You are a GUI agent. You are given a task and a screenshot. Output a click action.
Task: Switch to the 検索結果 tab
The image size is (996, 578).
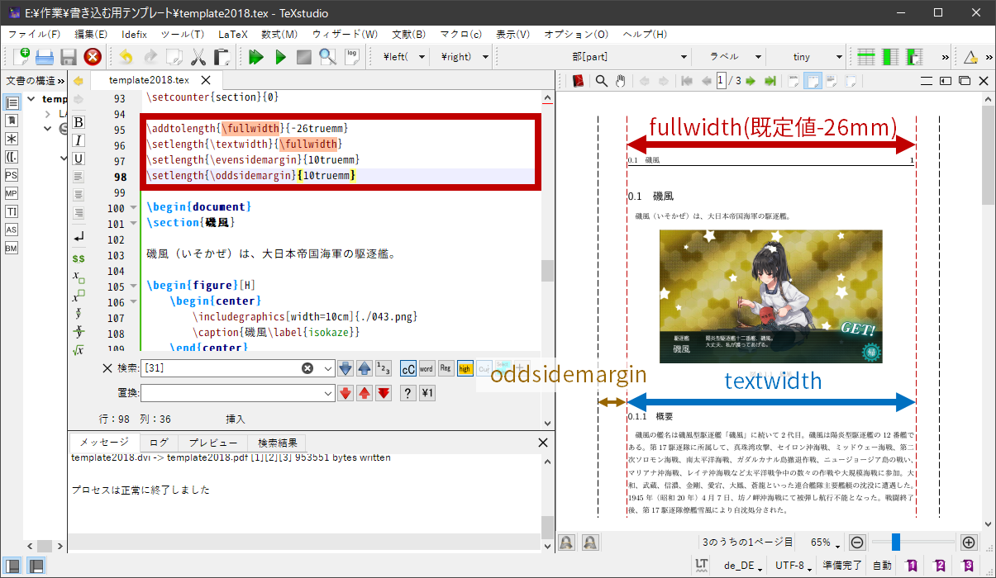[277, 443]
